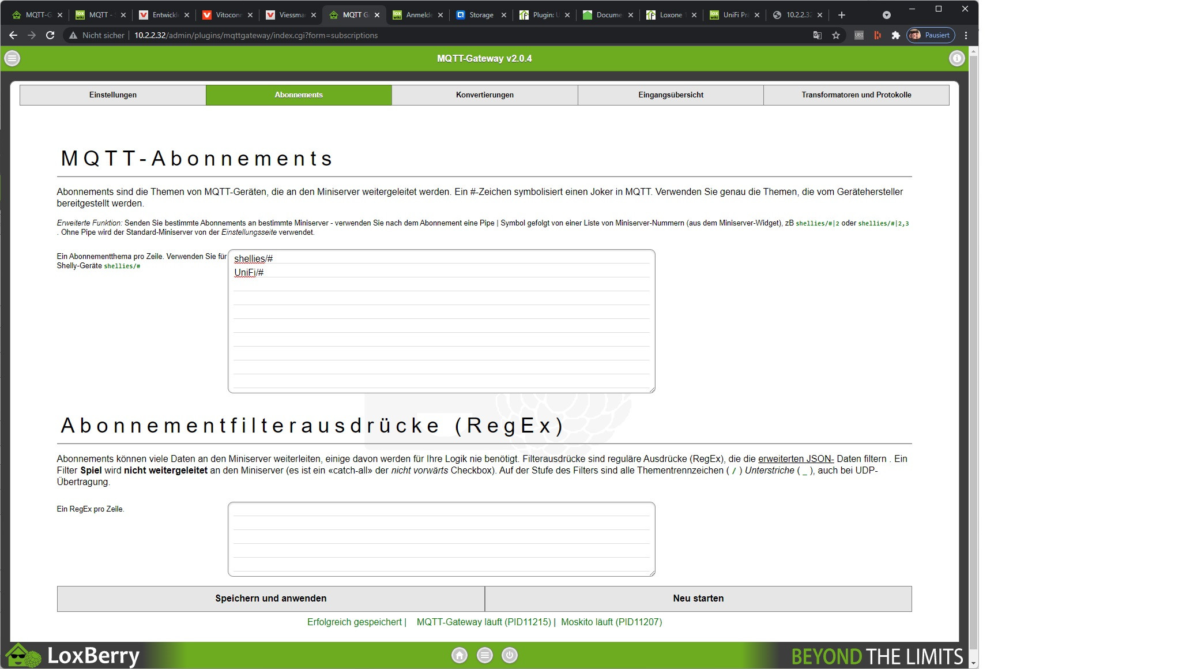Click the 'Neu starten' button
1190x669 pixels.
pos(698,599)
